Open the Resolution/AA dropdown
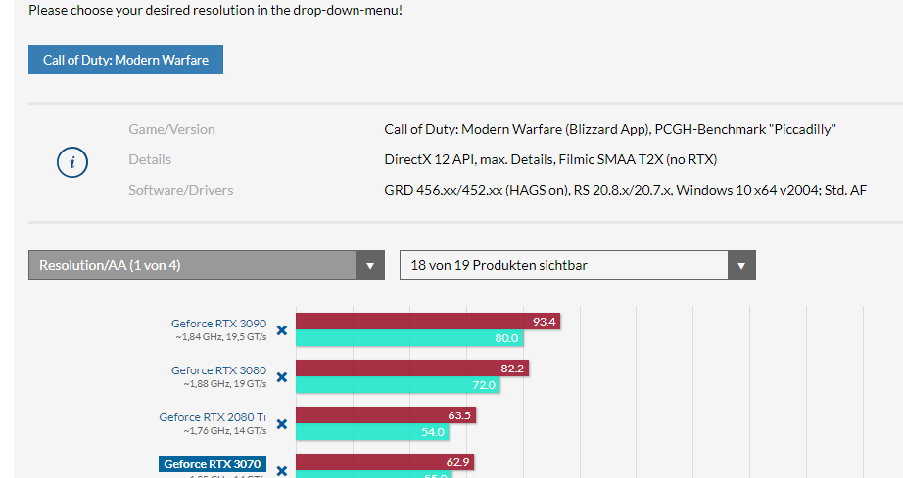This screenshot has height=478, width=903. coord(207,265)
